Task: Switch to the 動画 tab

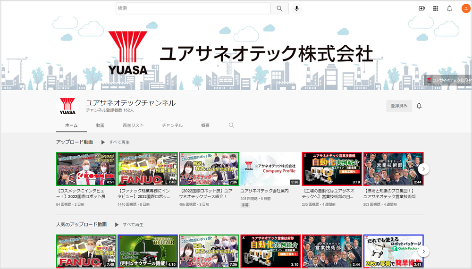Action: 100,125
